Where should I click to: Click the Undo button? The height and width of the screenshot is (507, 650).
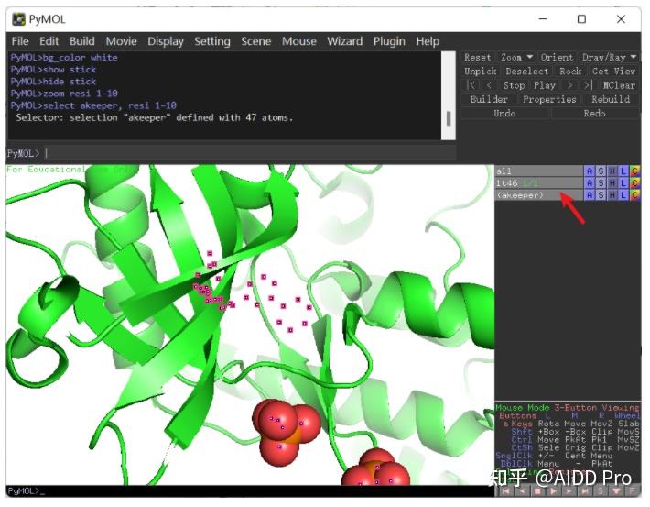point(504,114)
